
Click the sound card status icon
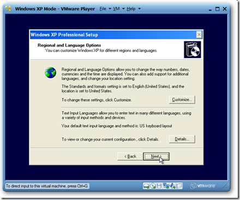coord(172,186)
